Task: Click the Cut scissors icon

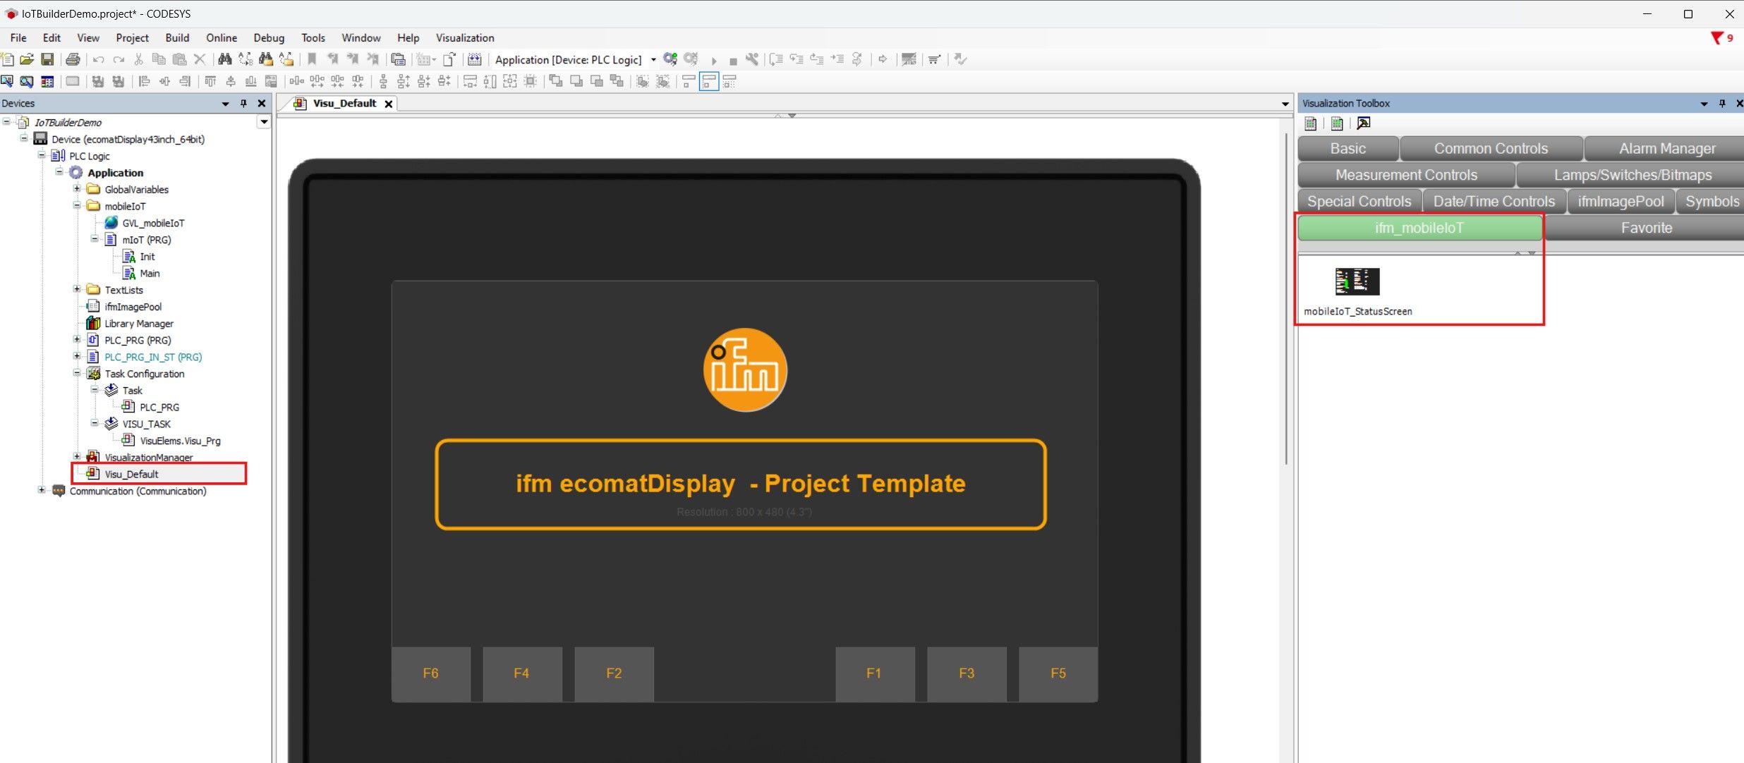Action: tap(139, 59)
